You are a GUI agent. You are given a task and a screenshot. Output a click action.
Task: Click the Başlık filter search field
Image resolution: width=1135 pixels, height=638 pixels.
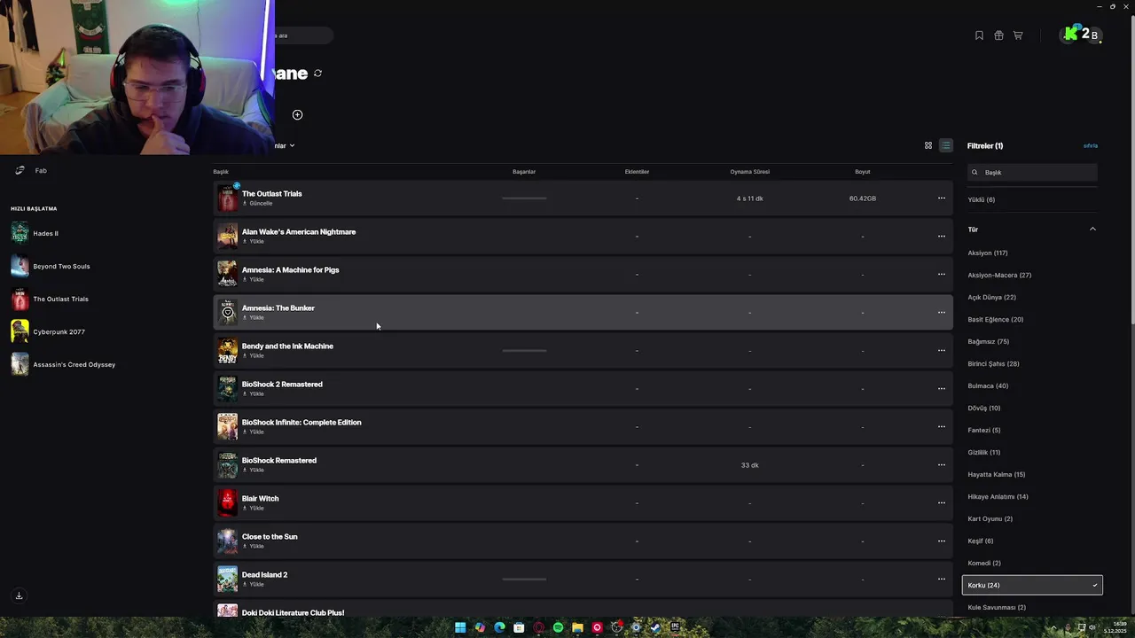pyautogui.click(x=1032, y=172)
